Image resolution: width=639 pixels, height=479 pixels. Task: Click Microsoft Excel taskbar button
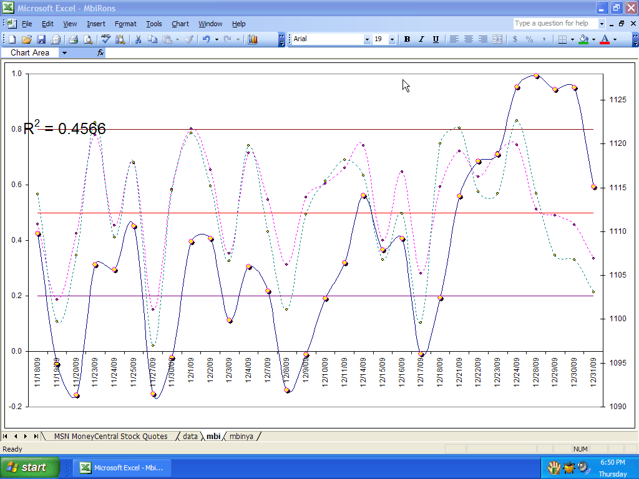122,468
